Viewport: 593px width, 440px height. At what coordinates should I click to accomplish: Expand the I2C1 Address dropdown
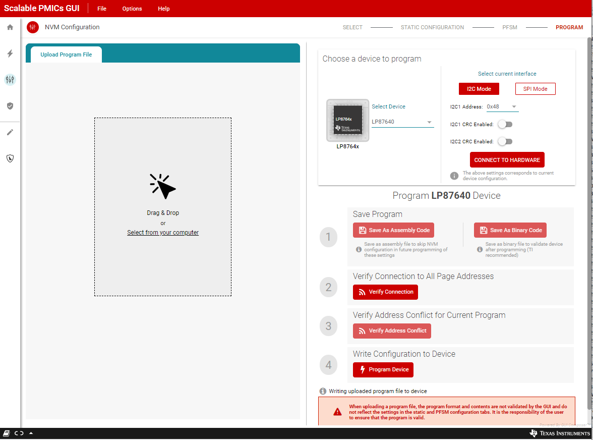[502, 107]
